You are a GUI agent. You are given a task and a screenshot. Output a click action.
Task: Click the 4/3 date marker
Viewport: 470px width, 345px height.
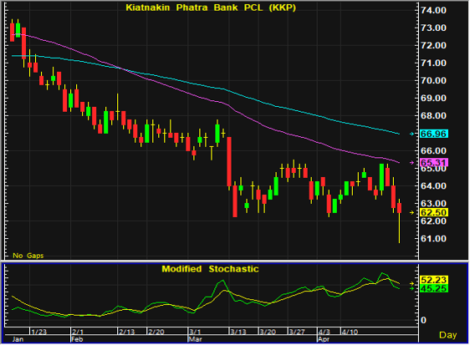[x=324, y=332]
